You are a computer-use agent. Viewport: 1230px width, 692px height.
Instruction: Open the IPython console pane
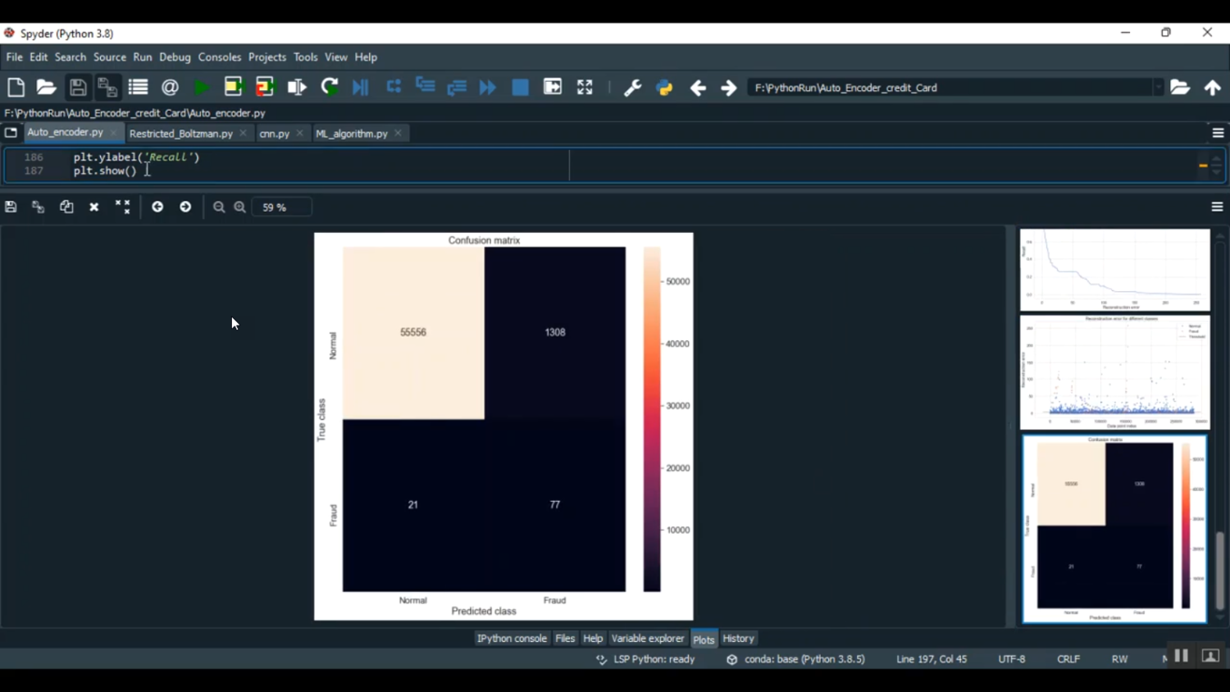(512, 639)
